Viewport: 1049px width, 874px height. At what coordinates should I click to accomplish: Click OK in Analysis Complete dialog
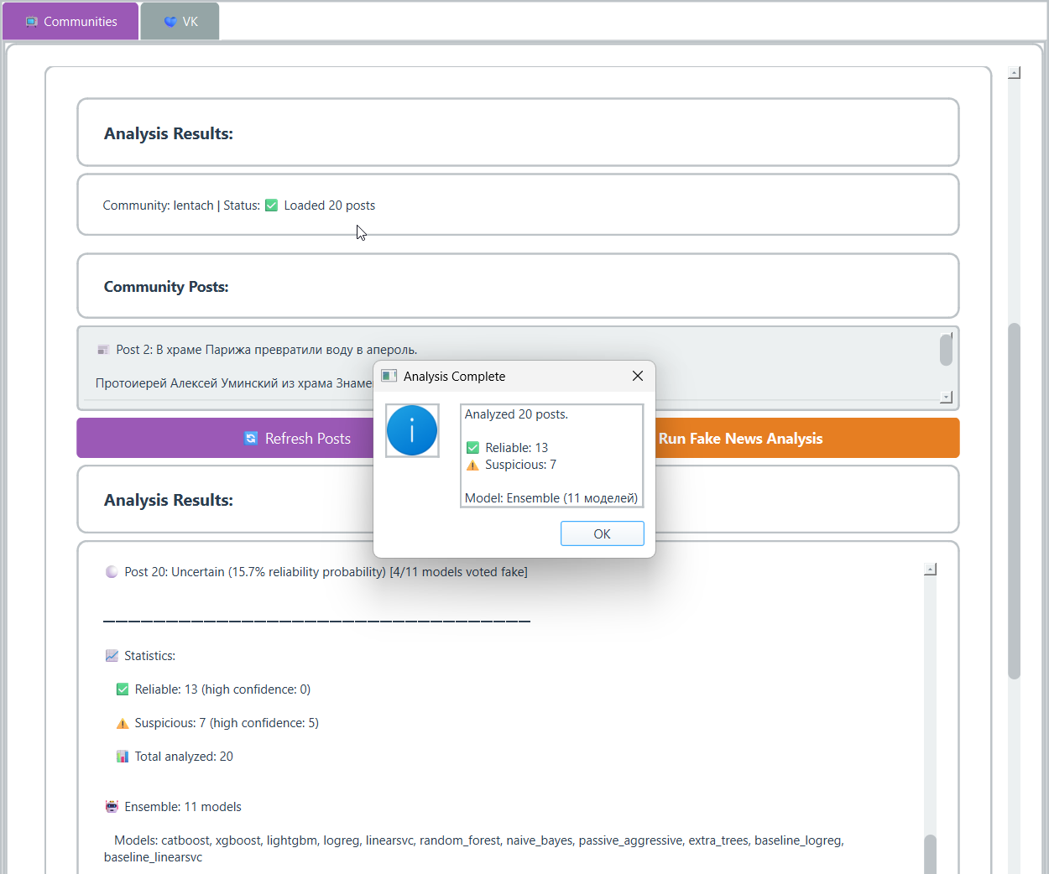coord(602,533)
